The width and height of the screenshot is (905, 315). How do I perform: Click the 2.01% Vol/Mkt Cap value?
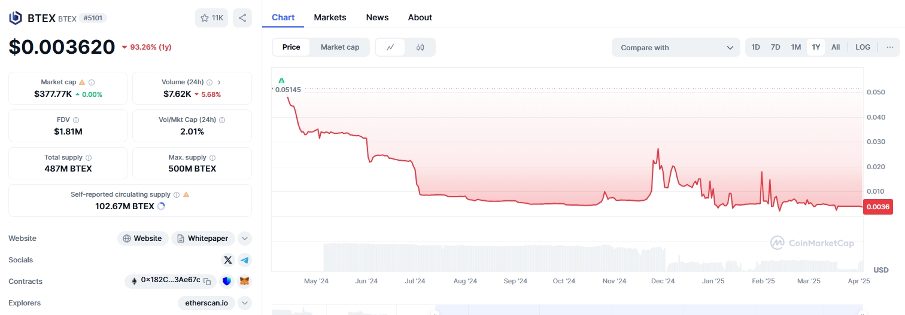pos(192,131)
